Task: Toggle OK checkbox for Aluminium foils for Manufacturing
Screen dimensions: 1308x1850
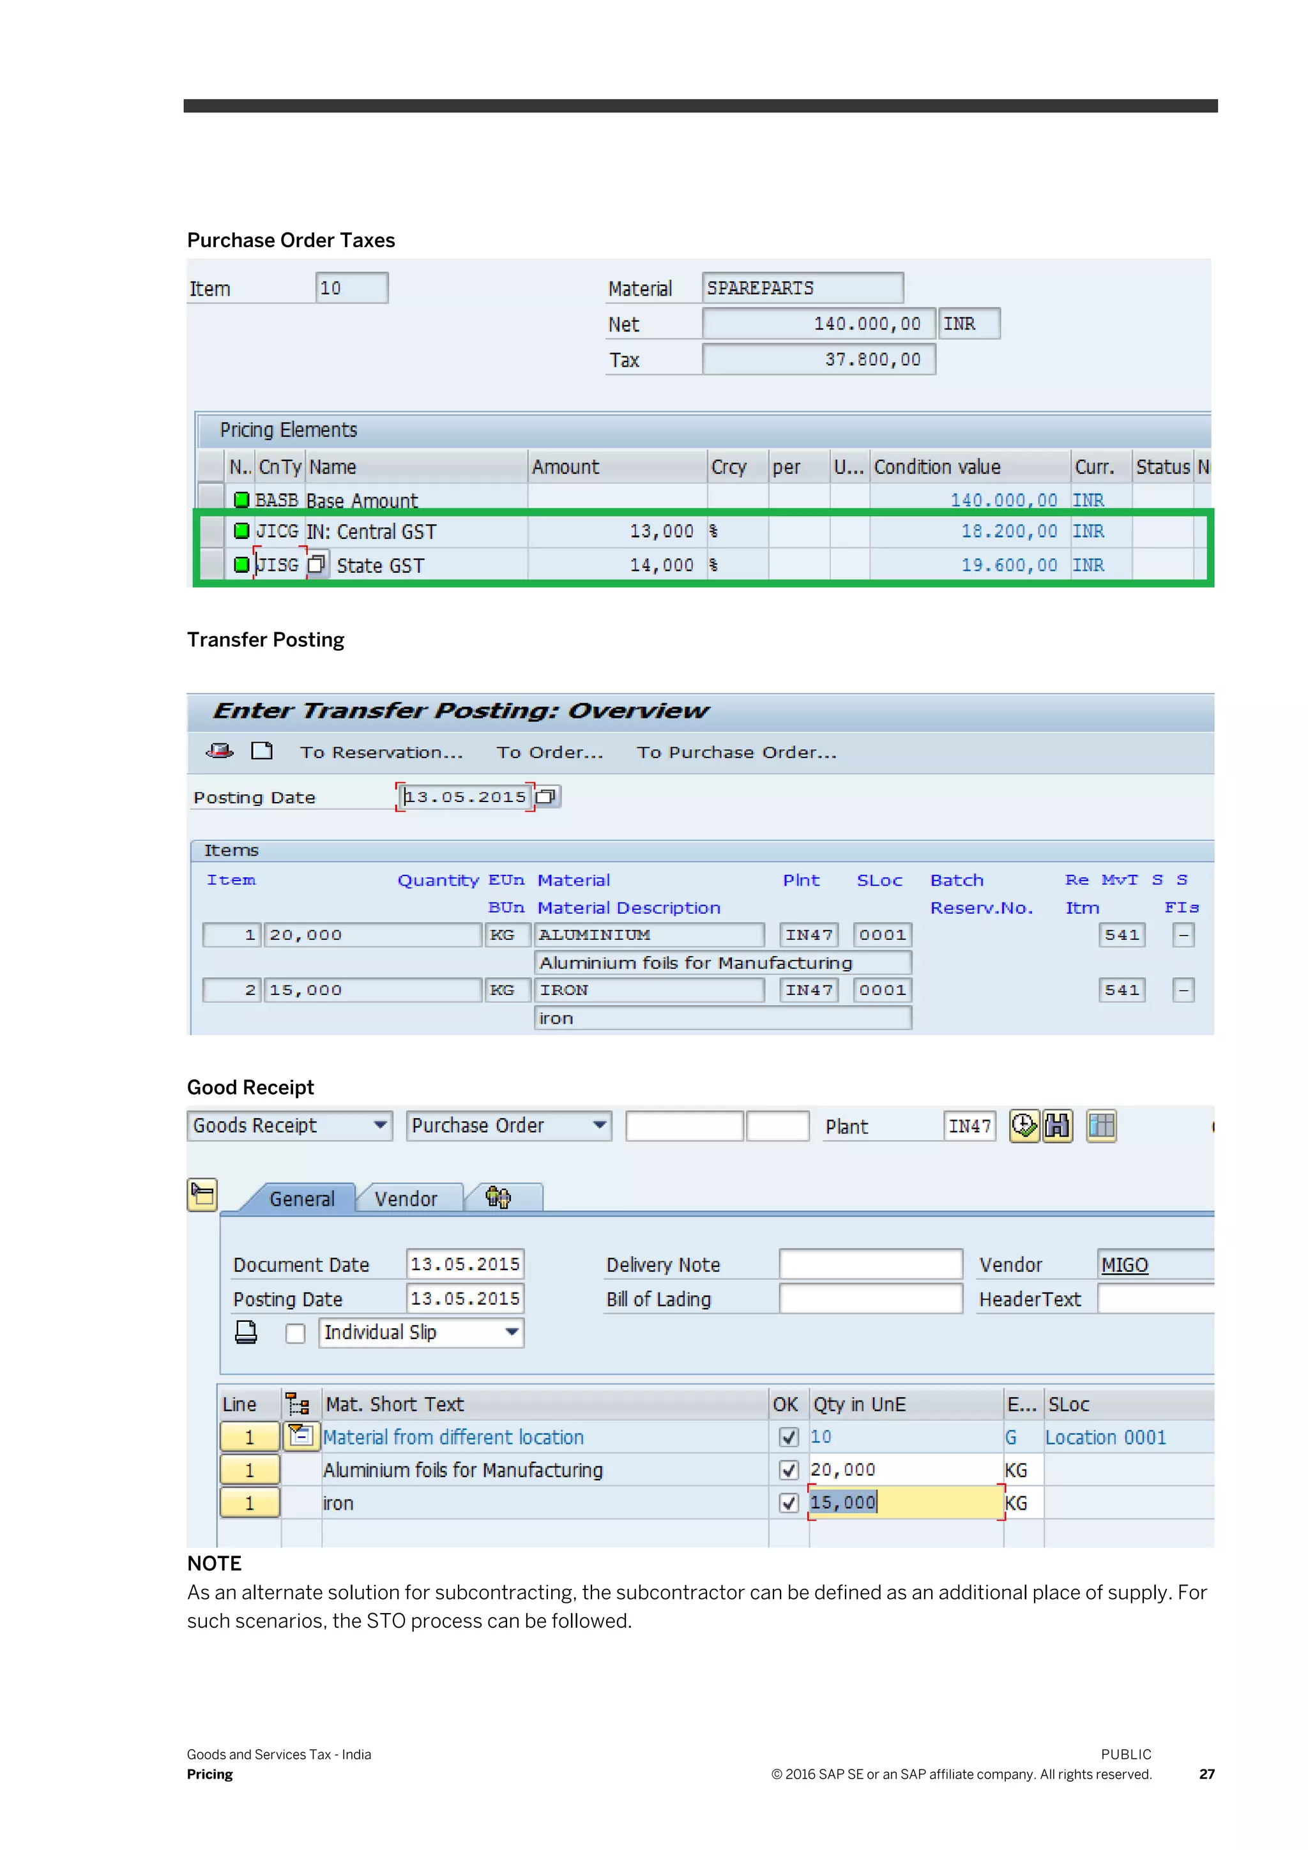Action: [x=789, y=1469]
